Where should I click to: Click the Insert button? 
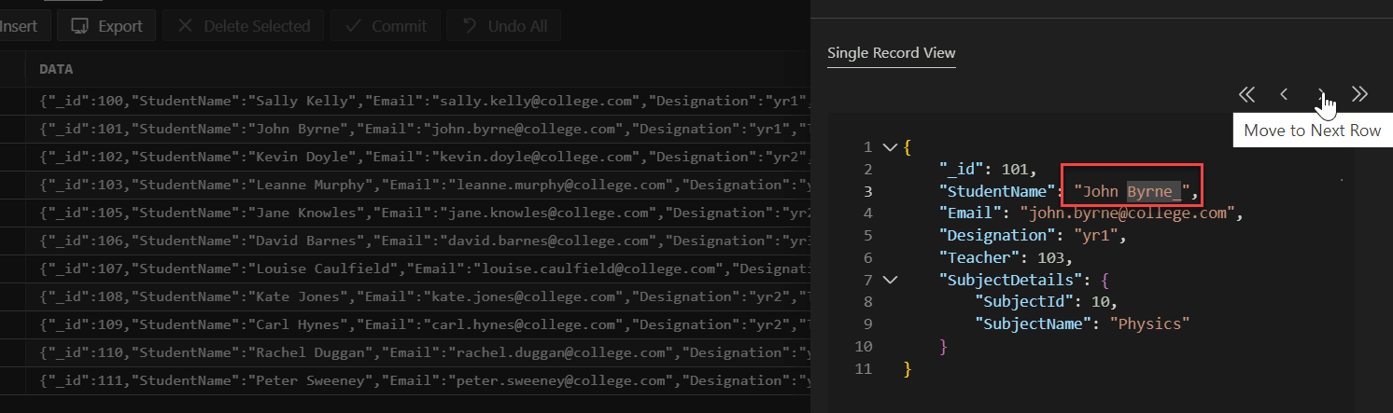19,26
